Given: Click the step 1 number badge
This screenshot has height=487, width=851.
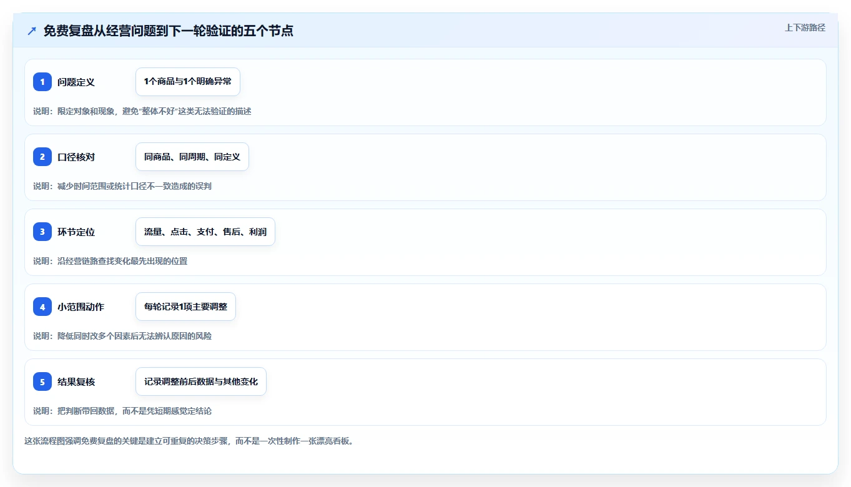Looking at the screenshot, I should click(42, 82).
